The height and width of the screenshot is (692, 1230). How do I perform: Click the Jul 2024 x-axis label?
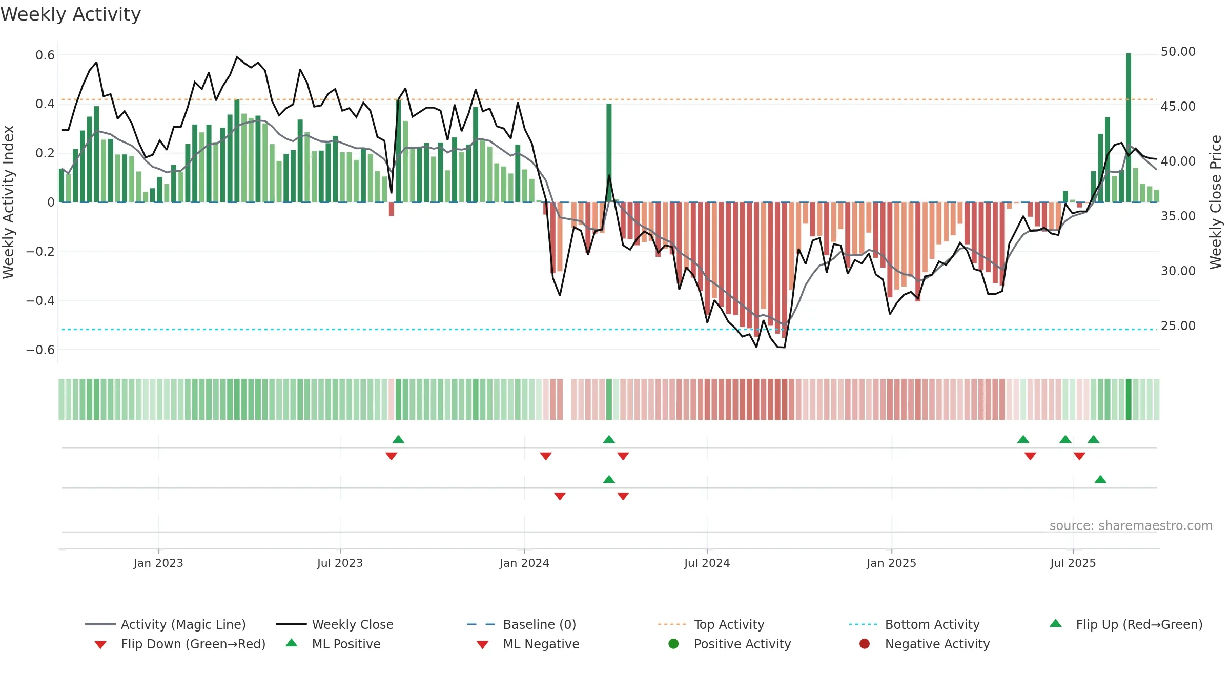tap(707, 563)
